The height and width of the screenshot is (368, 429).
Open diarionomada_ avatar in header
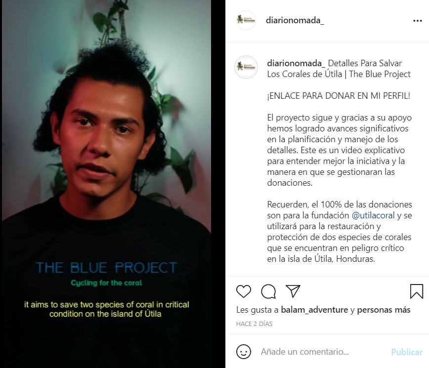(246, 20)
